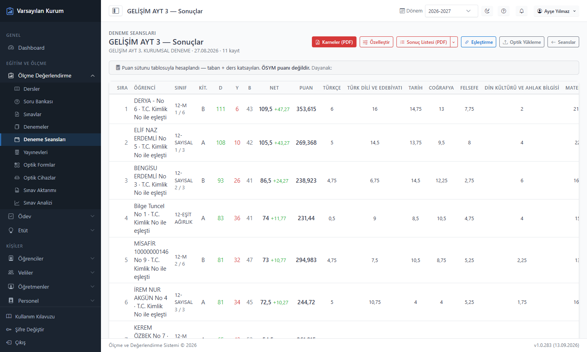Expand the Veliler menu
Image resolution: width=587 pixels, height=352 pixels.
point(50,273)
